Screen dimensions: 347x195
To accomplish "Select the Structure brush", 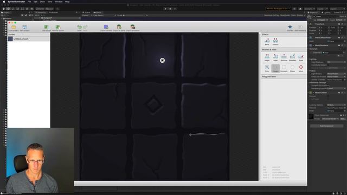I will point(284,57).
